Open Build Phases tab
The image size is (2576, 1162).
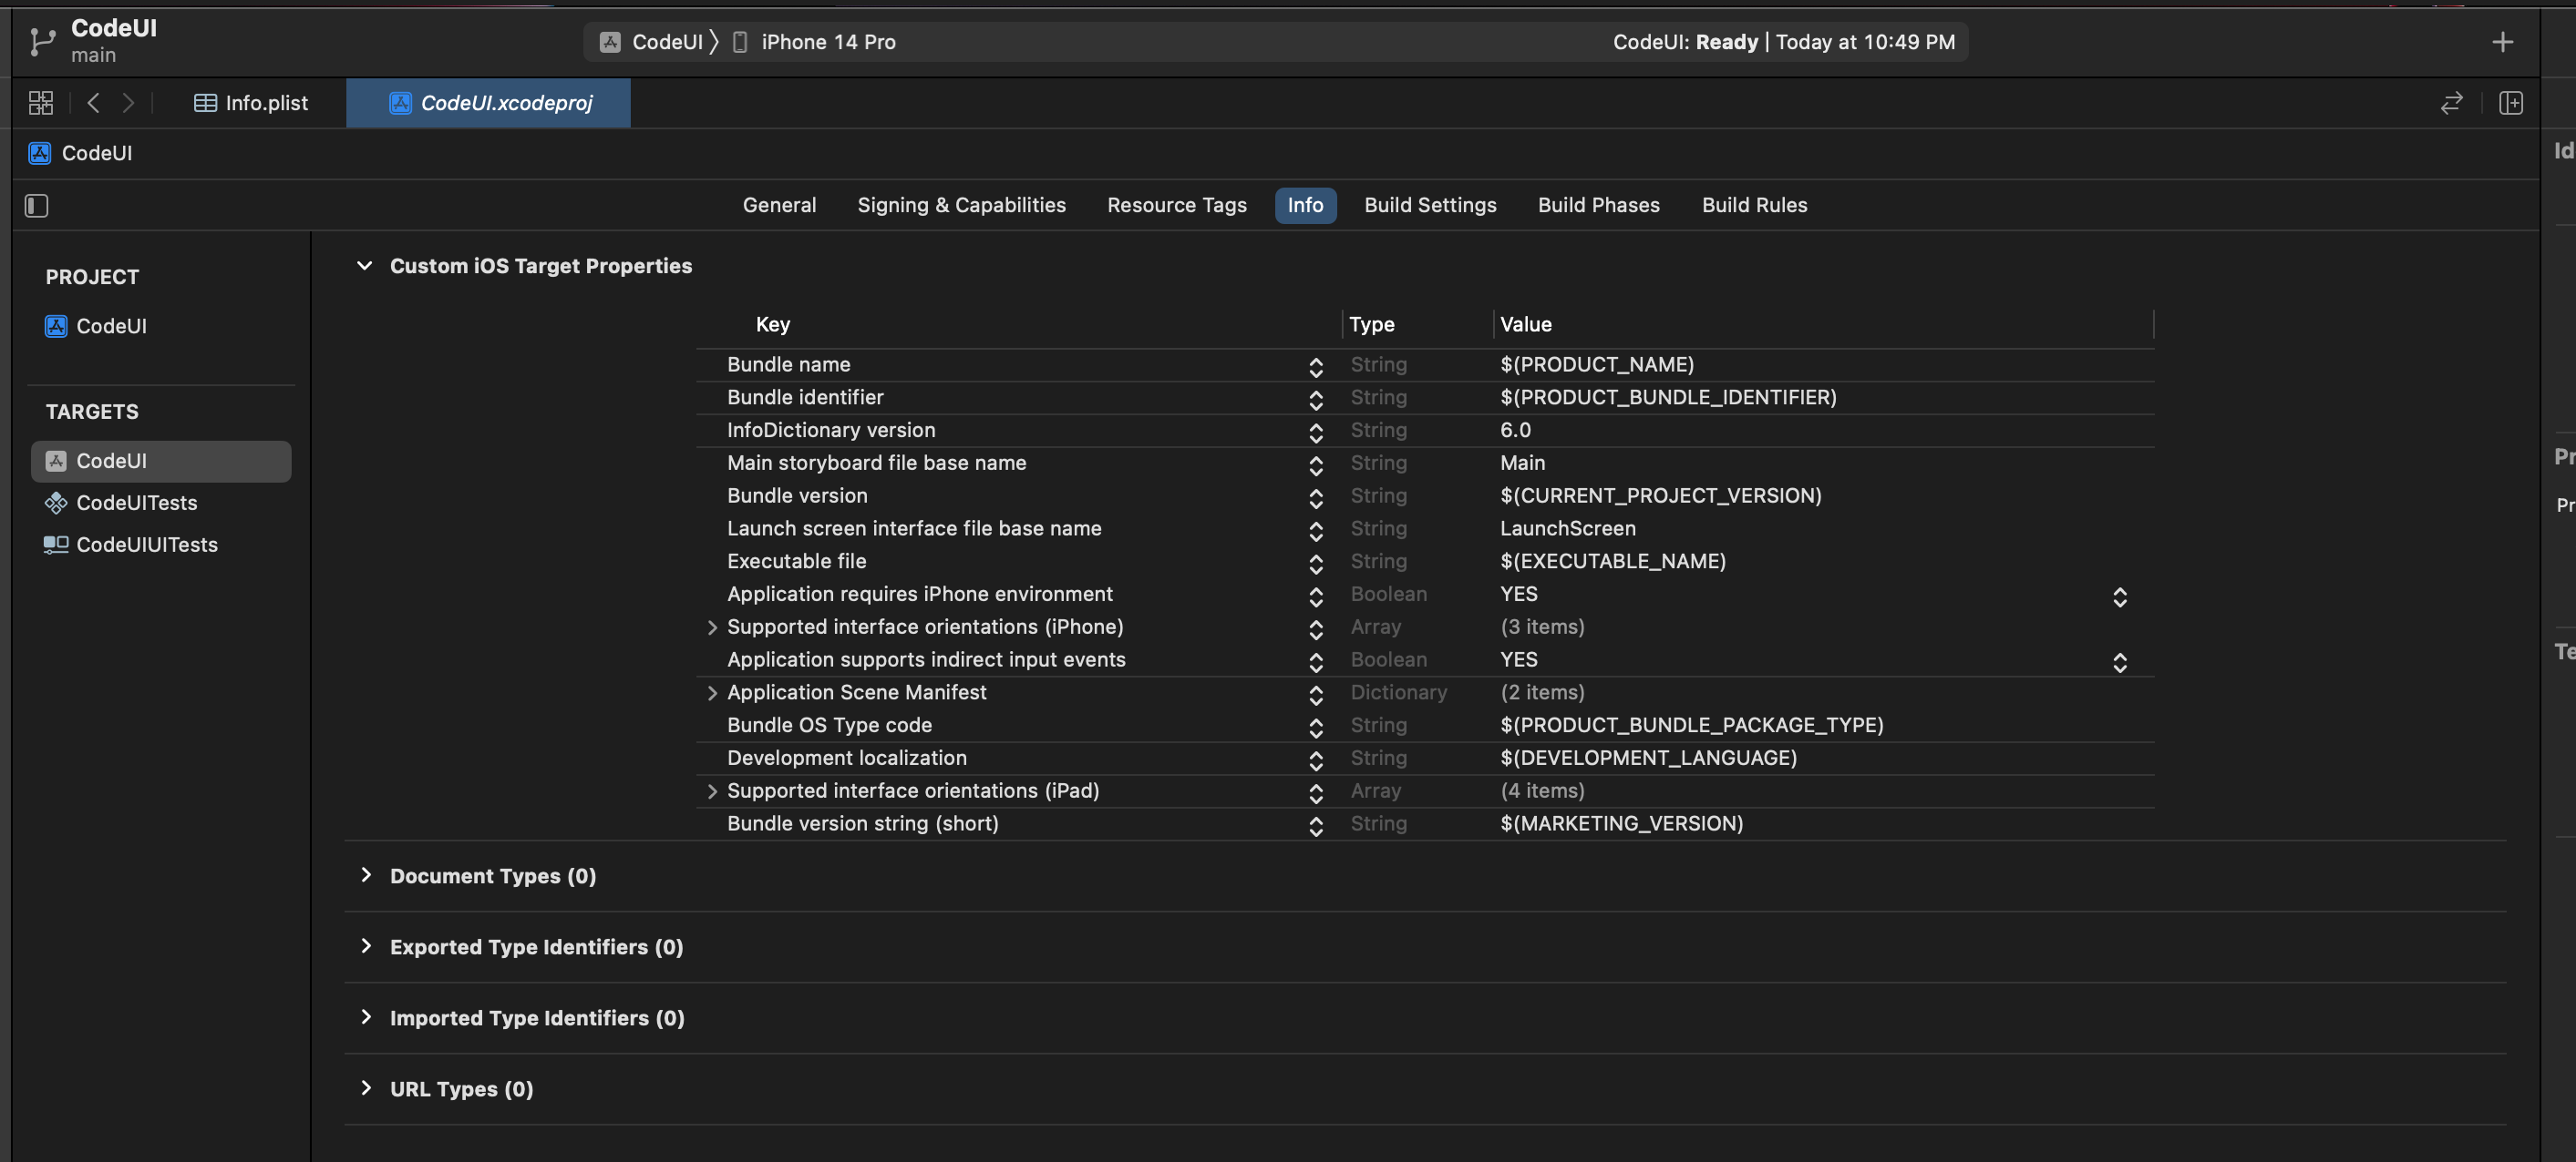(1598, 205)
